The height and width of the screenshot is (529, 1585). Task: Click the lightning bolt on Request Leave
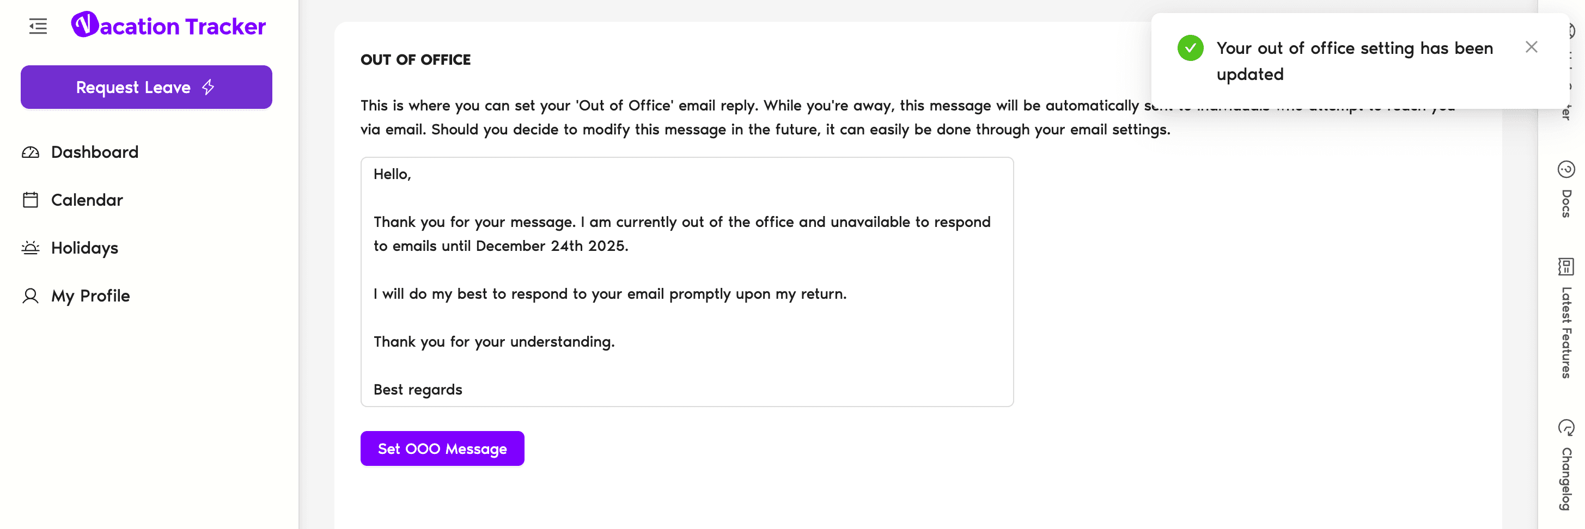[209, 87]
